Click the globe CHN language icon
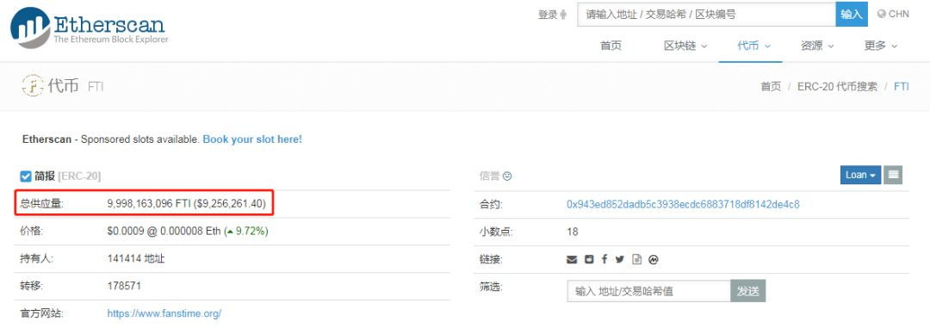Screen dimensions: 930x328 (x=881, y=15)
